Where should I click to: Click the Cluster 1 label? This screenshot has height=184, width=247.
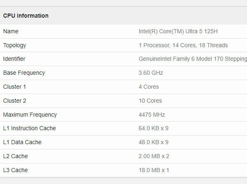pyautogui.click(x=14, y=87)
